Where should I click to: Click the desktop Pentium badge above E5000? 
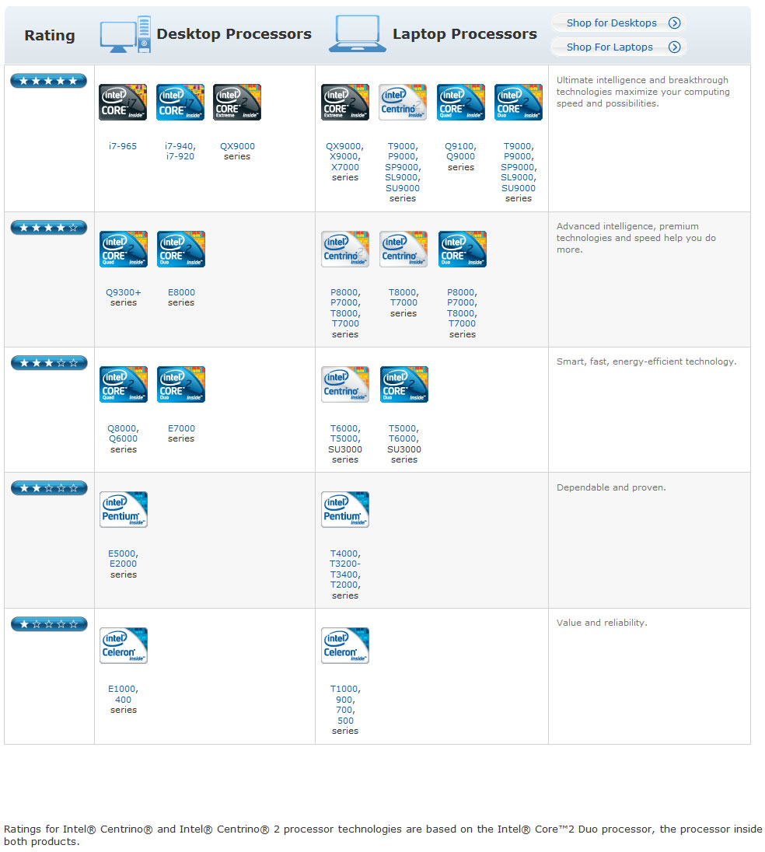124,509
